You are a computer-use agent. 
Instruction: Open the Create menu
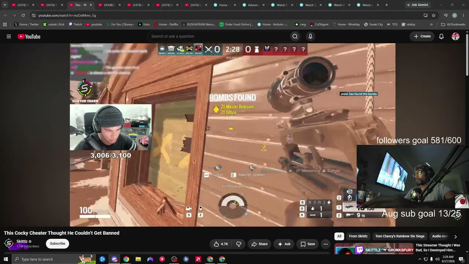pyautogui.click(x=422, y=36)
